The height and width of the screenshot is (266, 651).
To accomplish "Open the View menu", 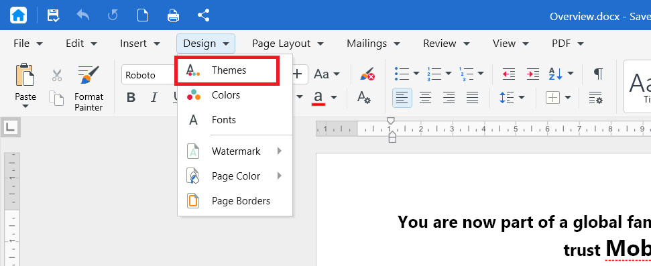I will click(x=511, y=44).
